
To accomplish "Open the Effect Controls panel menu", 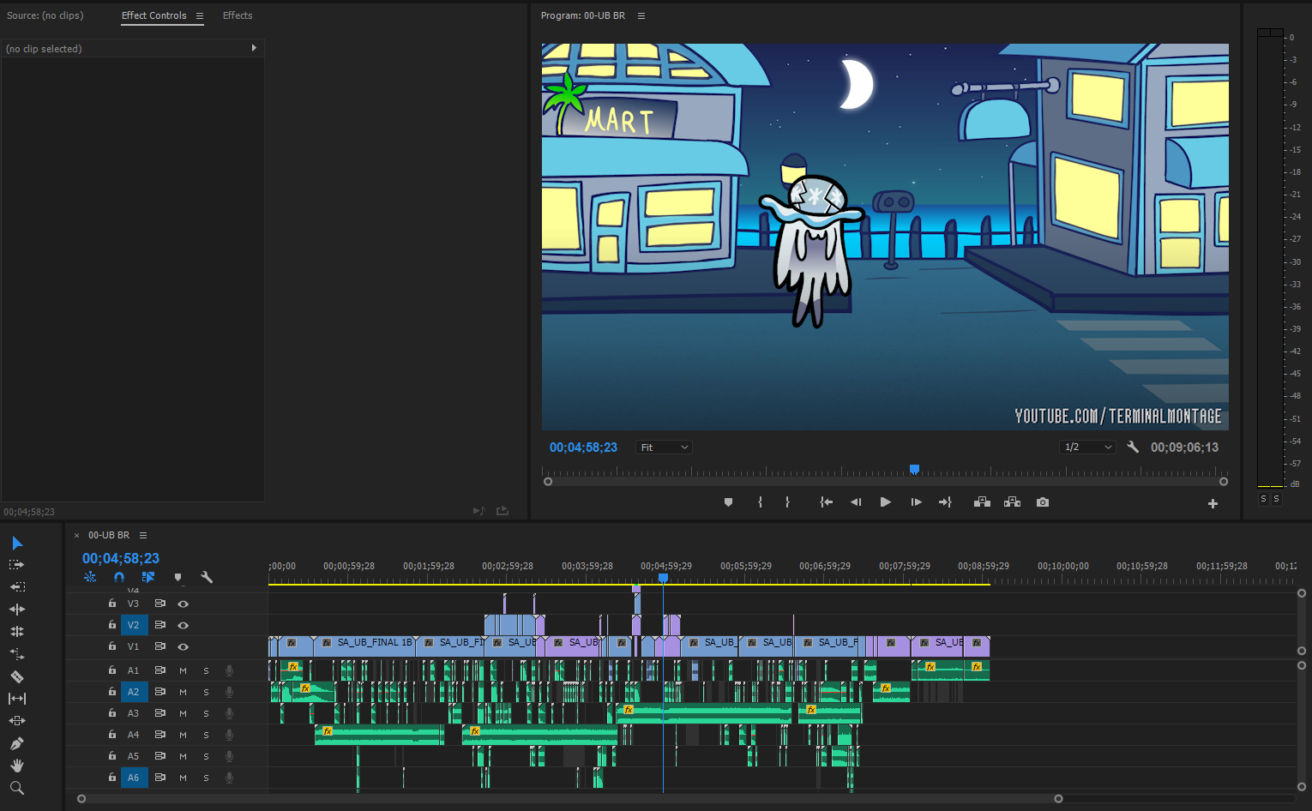I will coord(200,16).
